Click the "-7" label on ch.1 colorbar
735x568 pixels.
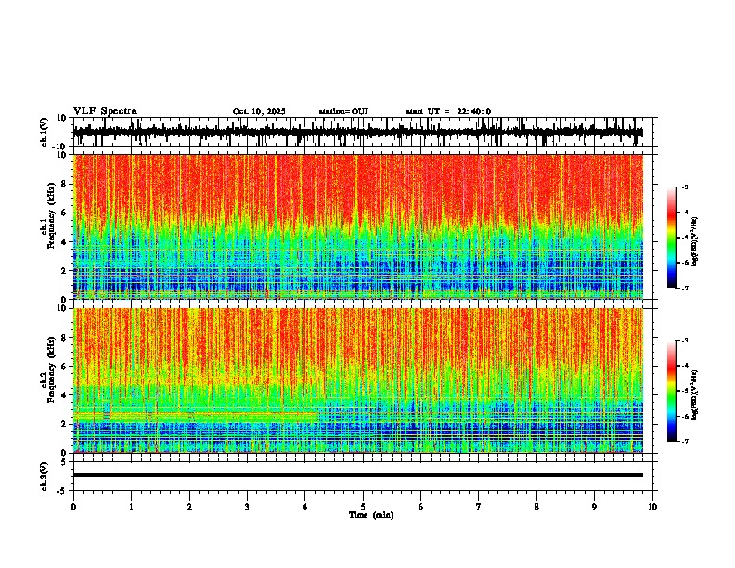[685, 288]
